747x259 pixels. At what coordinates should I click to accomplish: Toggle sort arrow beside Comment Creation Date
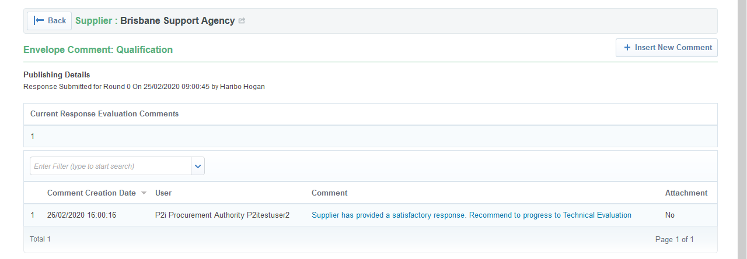coord(144,193)
